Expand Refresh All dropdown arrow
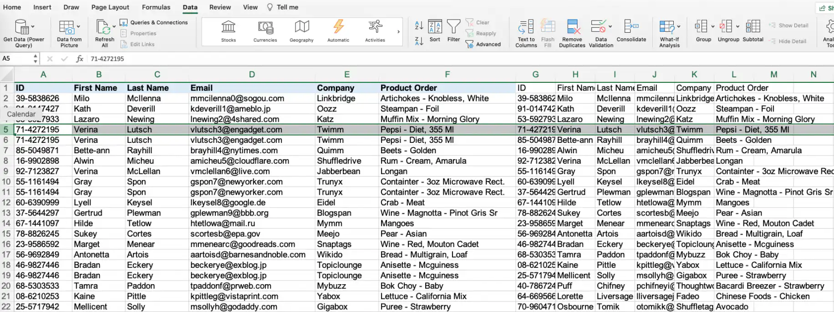 tap(114, 27)
